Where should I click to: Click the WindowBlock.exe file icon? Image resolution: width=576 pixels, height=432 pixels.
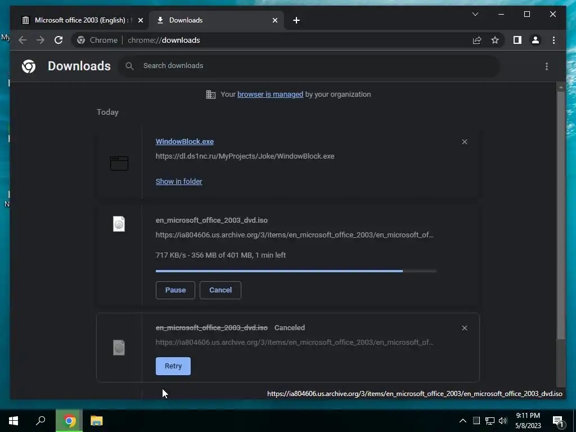(119, 163)
